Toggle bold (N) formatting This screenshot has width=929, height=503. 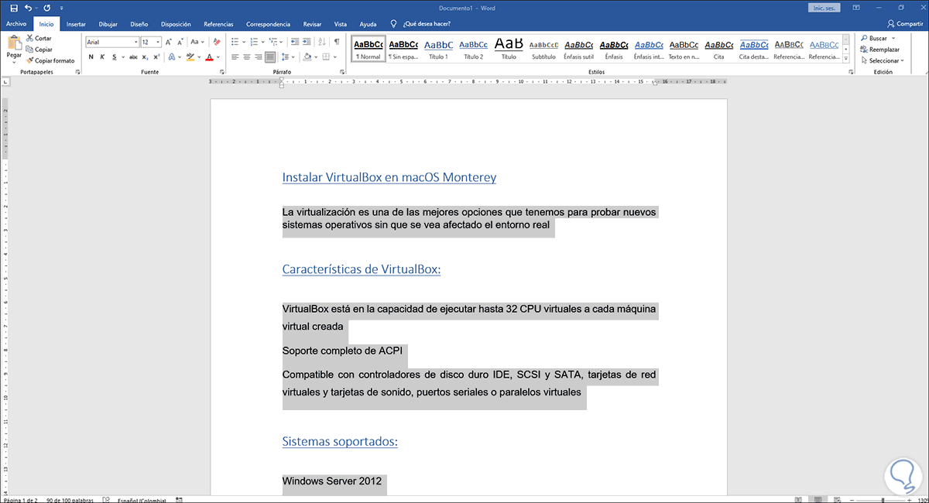pyautogui.click(x=91, y=56)
